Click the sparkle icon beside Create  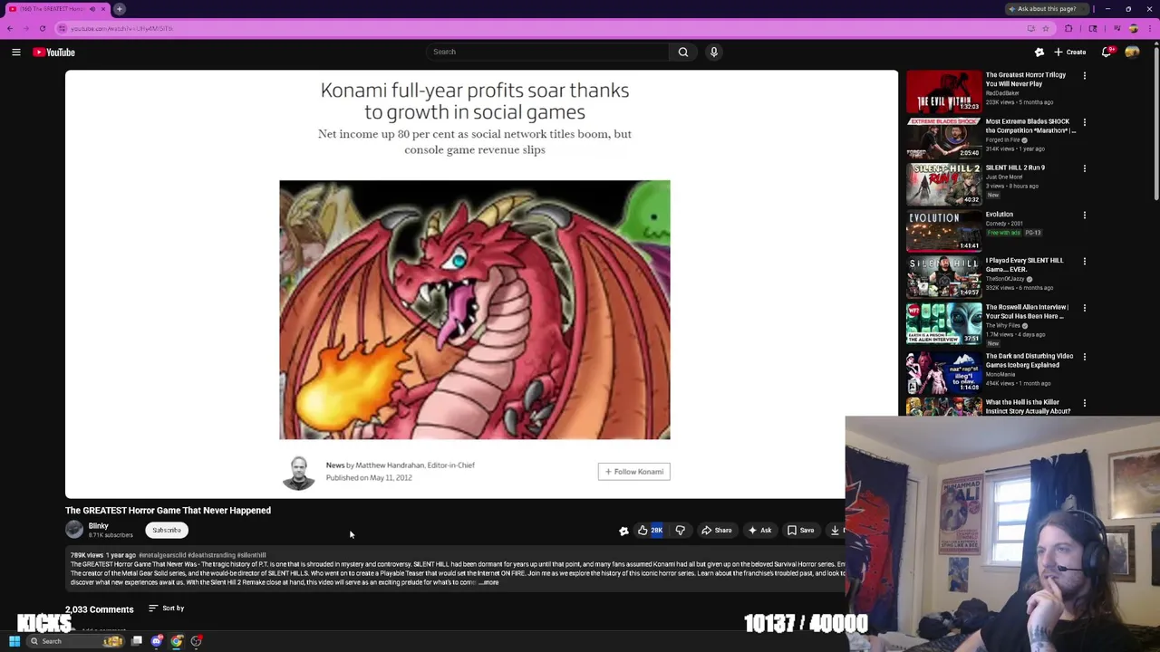click(x=1039, y=53)
